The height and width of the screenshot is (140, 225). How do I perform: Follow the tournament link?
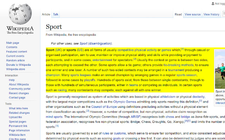pos(176,70)
